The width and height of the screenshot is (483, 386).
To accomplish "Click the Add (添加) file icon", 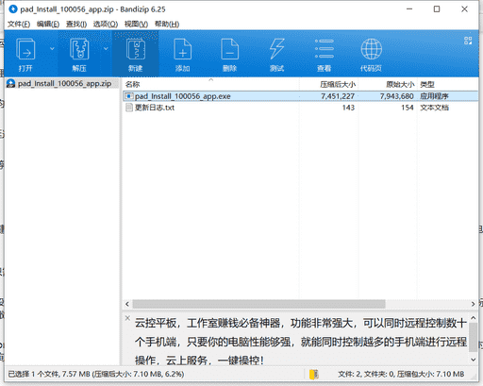I will pyautogui.click(x=183, y=49).
